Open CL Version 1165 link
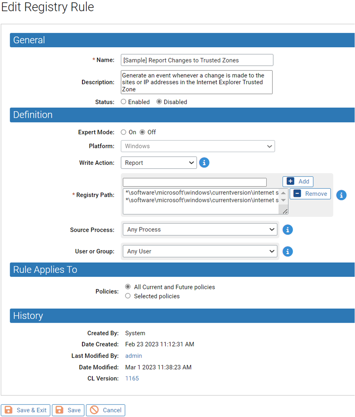 coord(132,378)
